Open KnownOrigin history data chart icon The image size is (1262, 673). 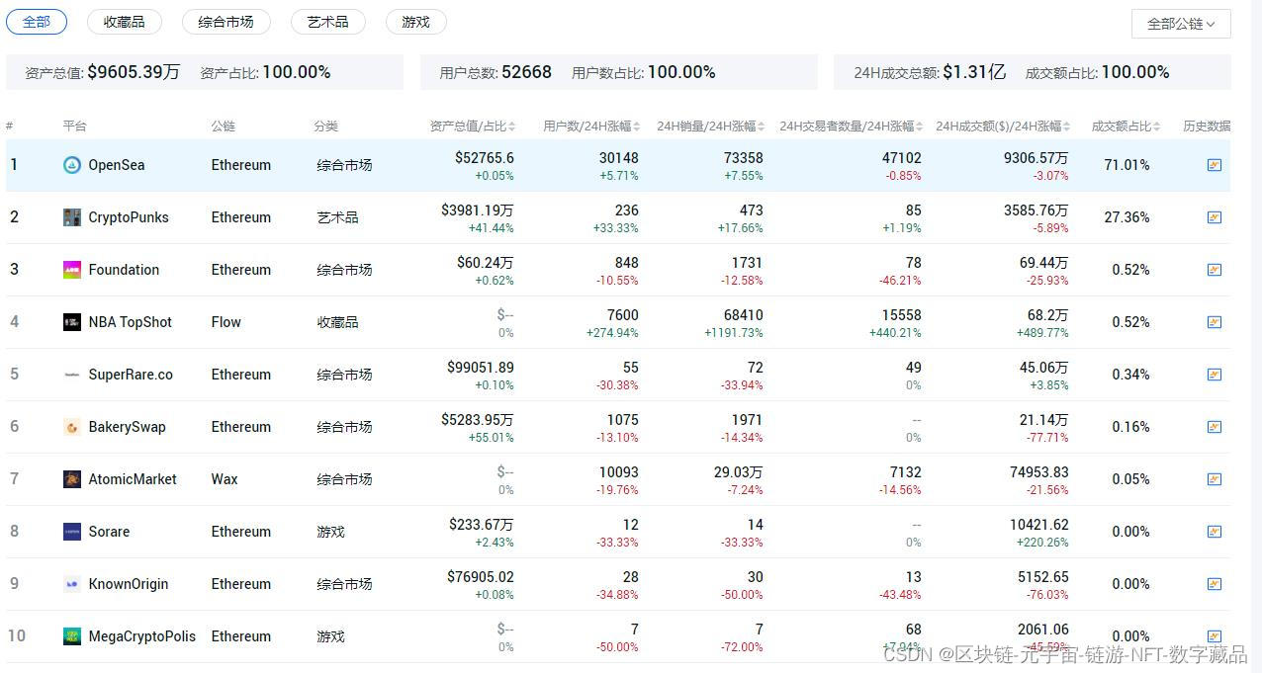[x=1215, y=584]
